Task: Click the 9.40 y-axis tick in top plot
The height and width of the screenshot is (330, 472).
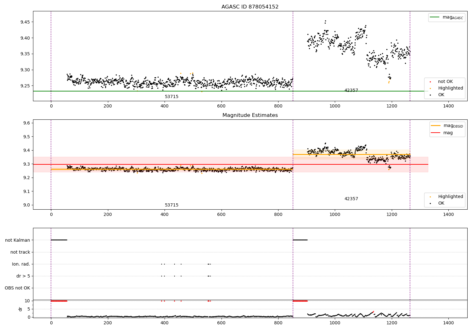Action: click(x=25, y=38)
